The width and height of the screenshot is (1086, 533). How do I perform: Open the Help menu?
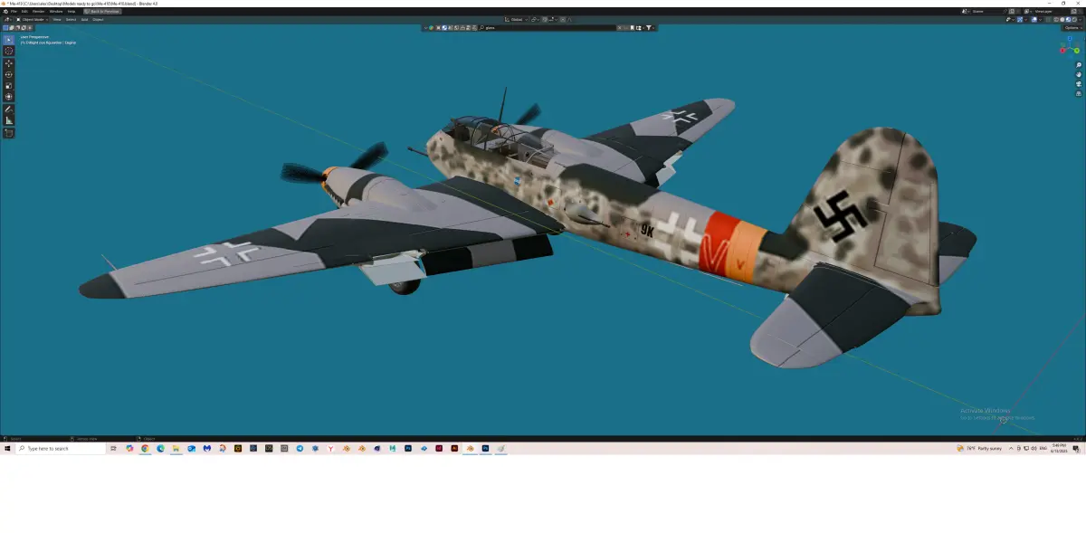pos(71,11)
